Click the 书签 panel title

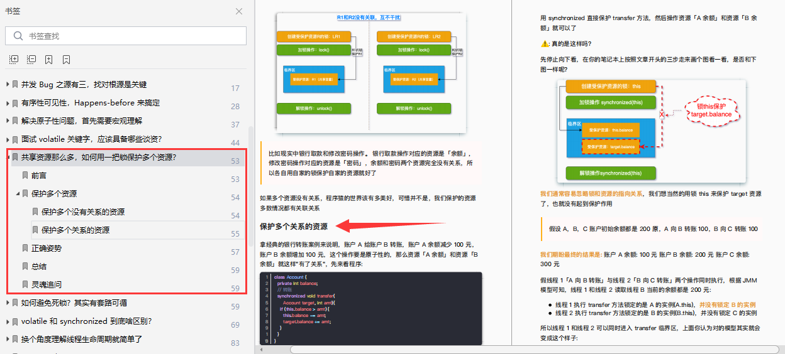13,11
